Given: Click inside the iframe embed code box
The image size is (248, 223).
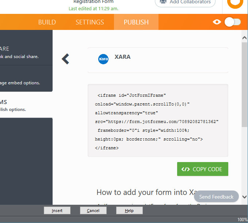Looking at the screenshot, I should 158,120.
